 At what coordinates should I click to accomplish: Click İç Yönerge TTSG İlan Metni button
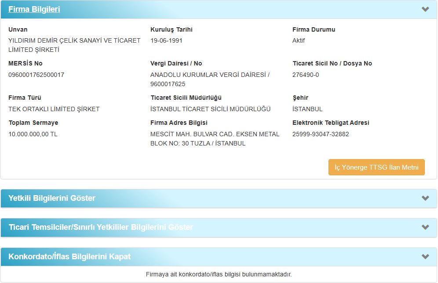pyautogui.click(x=376, y=167)
